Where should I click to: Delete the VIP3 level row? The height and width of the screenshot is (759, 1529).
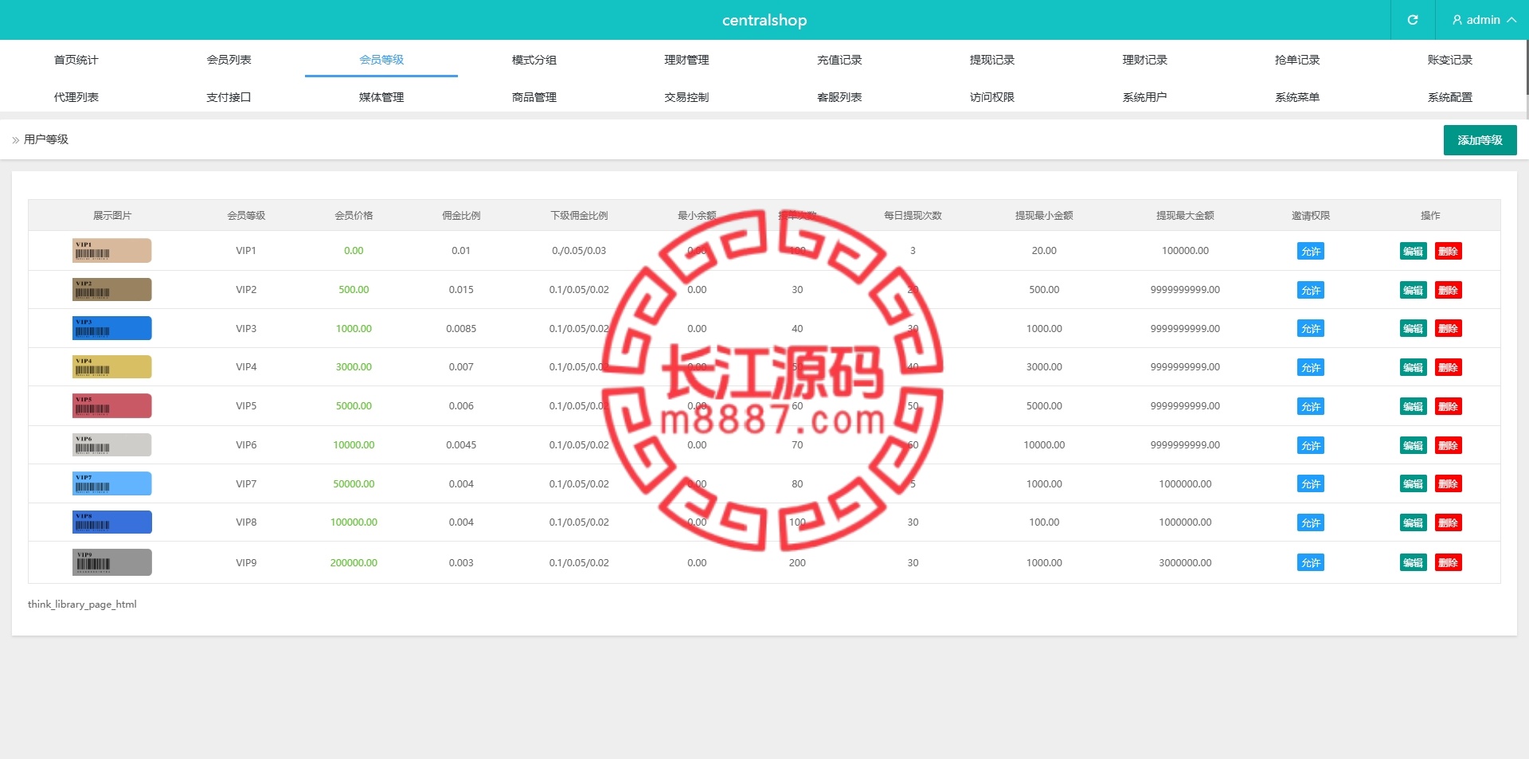tap(1449, 328)
